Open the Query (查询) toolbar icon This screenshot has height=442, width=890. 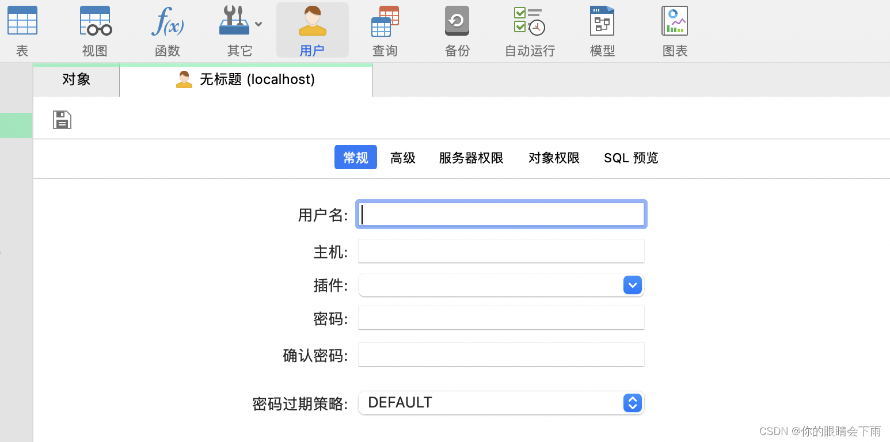pyautogui.click(x=385, y=30)
